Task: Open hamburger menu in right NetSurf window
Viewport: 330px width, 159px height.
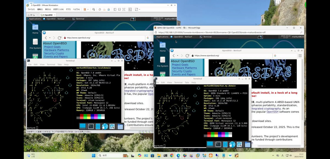Action: click(300, 56)
